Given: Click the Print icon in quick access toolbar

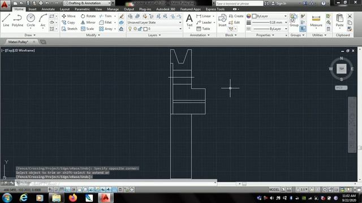Looking at the screenshot, I should point(41,3).
